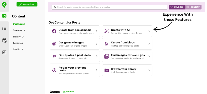
Task: Open the calendar schedule icon in sidebar
Action: [x=4, y=40]
